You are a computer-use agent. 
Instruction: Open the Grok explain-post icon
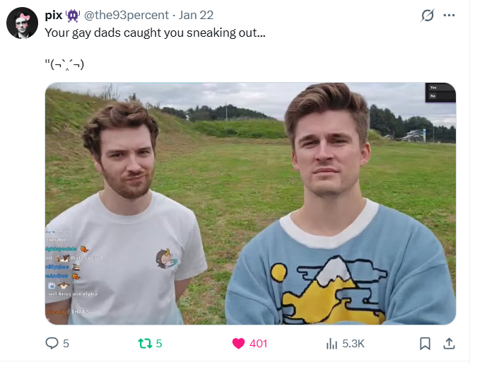coord(428,15)
